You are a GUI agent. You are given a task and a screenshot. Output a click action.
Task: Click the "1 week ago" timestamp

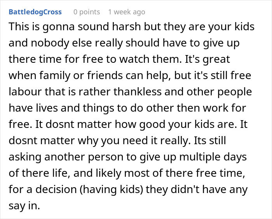click(127, 12)
